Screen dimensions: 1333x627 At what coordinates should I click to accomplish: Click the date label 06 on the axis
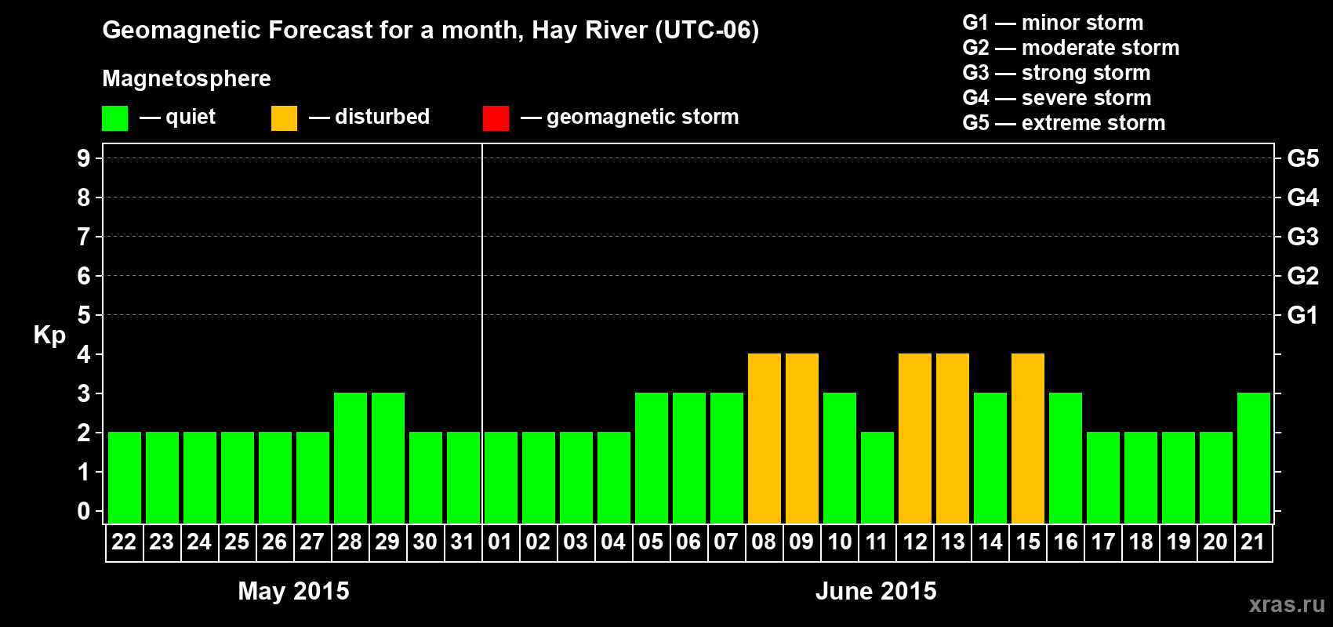(x=688, y=542)
